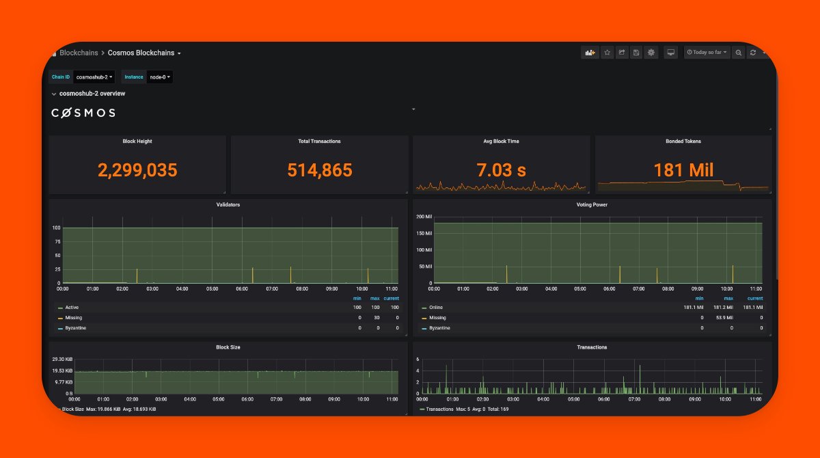
Task: Click blue color swatch beside Voting Power Byzantine
Action: tap(424, 328)
